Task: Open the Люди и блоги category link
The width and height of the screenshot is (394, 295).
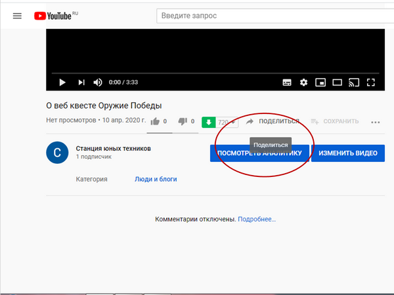Action: pyautogui.click(x=156, y=179)
